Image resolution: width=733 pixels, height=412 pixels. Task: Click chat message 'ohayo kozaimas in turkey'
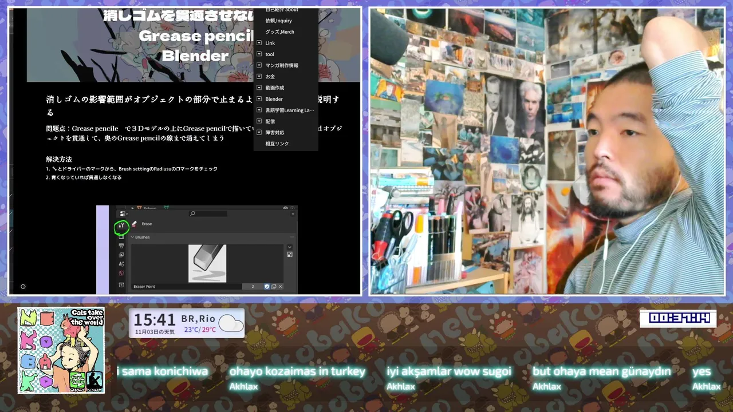(x=297, y=371)
